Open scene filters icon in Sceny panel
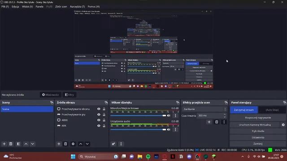Viewport: 287px width, 161px height. [18, 144]
